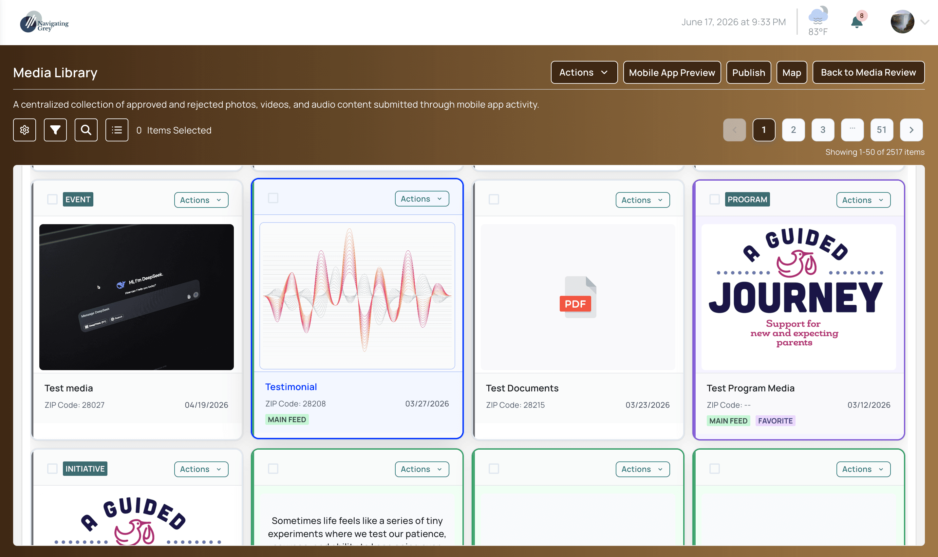The height and width of the screenshot is (557, 938).
Task: Click the 0 Items Selected label
Action: 174,130
